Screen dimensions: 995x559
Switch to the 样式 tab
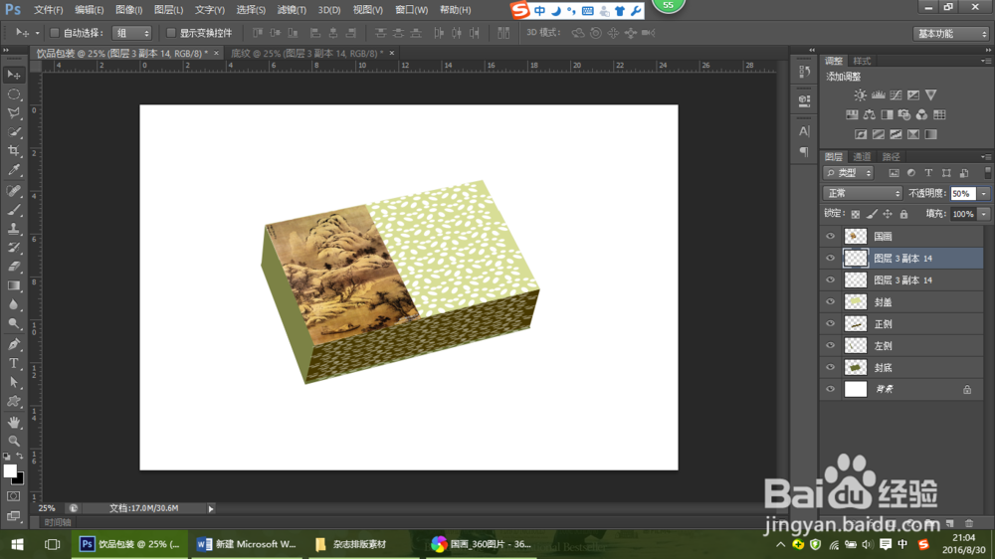(862, 61)
